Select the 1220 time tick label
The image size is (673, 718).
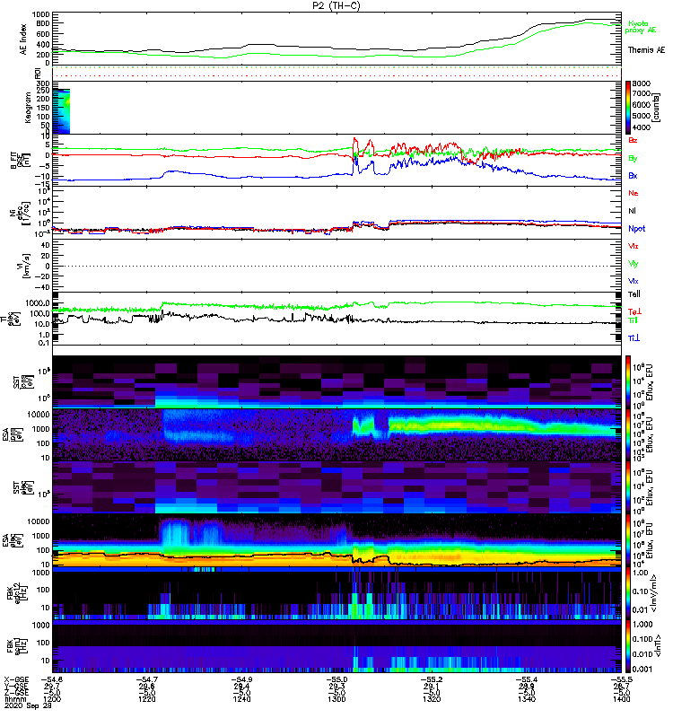[x=147, y=699]
